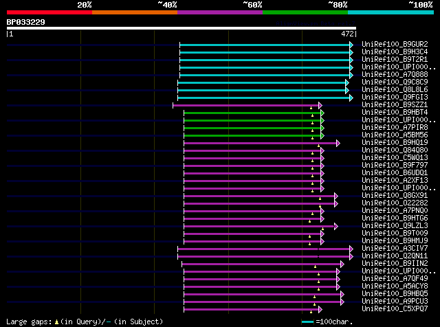
Task: Open hit UniRef100_B9H3C4 label
Action: tap(395, 52)
